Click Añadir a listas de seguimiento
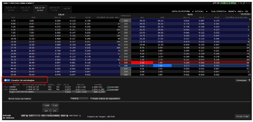Viewport: 253px width, 122px height. tap(105, 99)
